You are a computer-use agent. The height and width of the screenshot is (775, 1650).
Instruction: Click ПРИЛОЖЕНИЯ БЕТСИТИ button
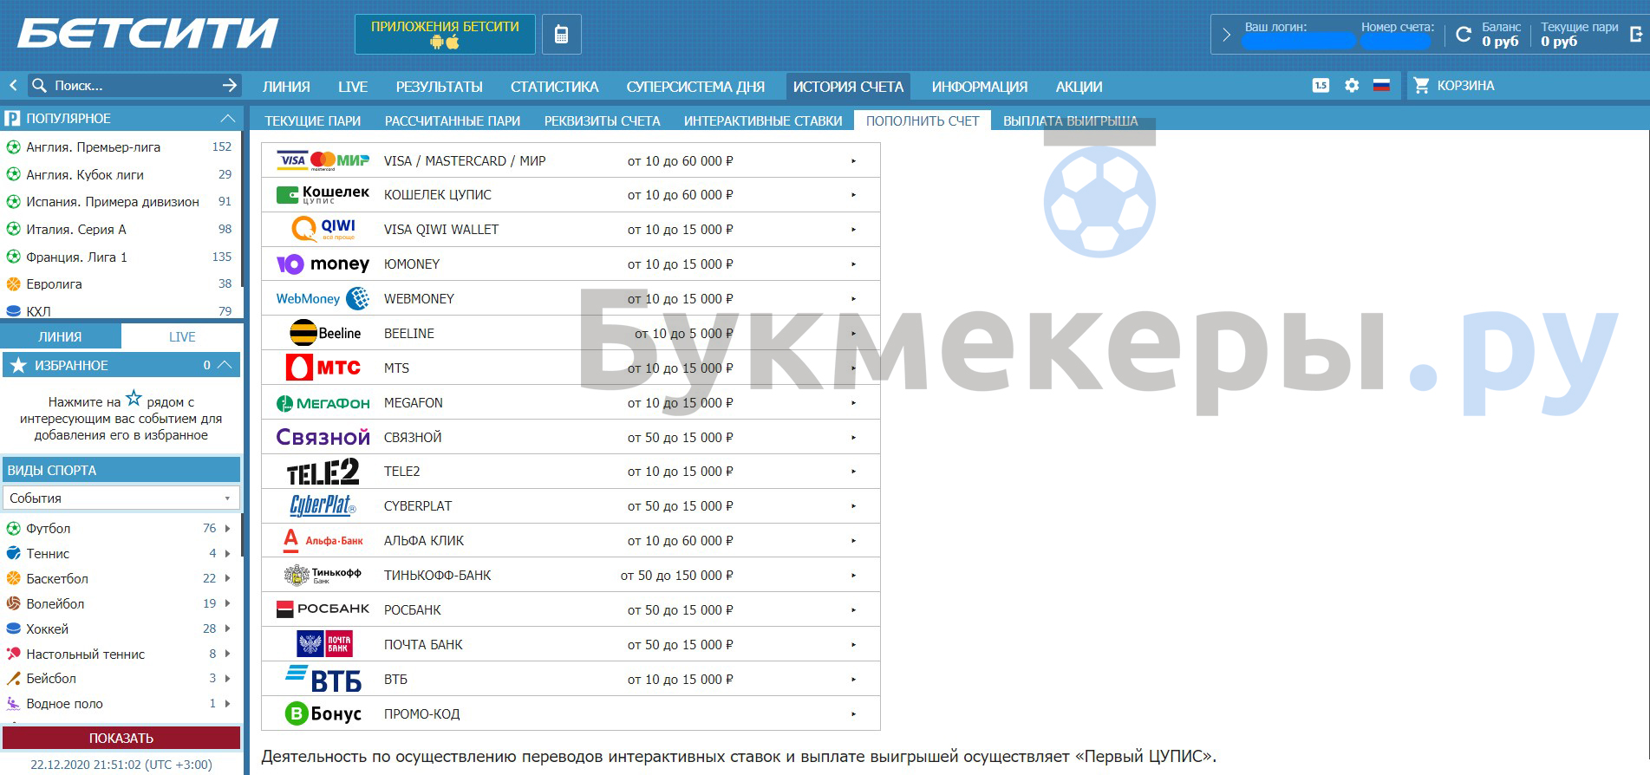pyautogui.click(x=445, y=35)
